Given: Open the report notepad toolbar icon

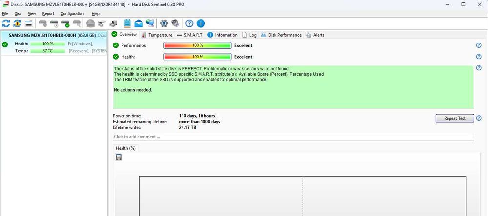Looking at the screenshot, I should [127, 23].
